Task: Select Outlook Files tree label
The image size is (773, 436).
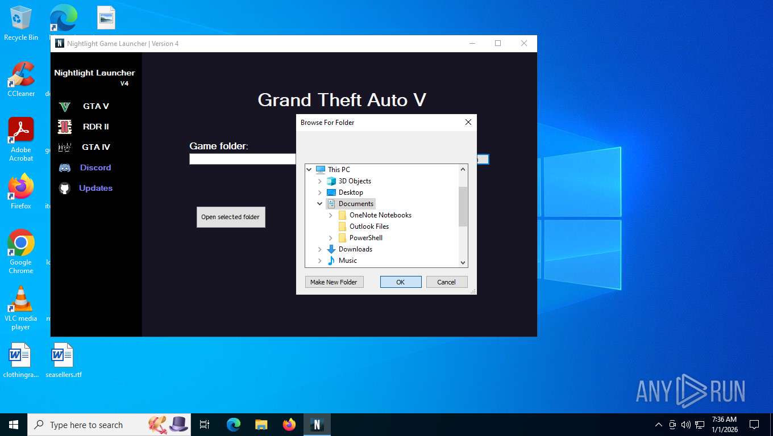Action: pos(369,227)
